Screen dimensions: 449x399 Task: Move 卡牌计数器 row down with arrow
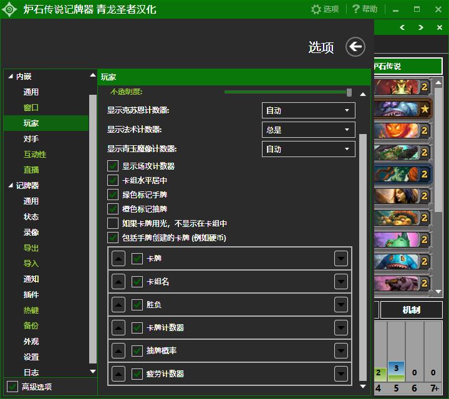341,328
